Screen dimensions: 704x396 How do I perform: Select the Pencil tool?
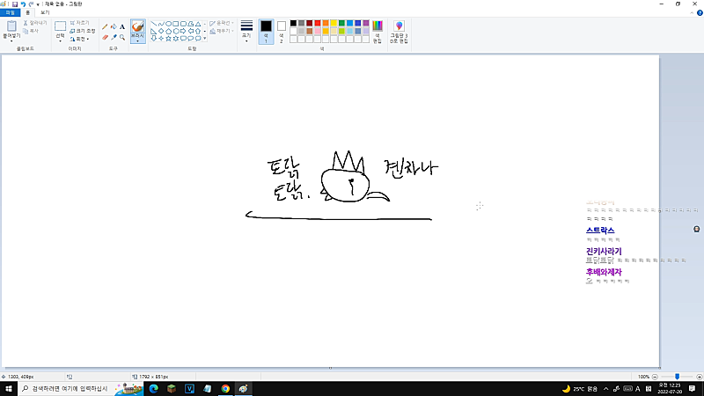click(105, 27)
